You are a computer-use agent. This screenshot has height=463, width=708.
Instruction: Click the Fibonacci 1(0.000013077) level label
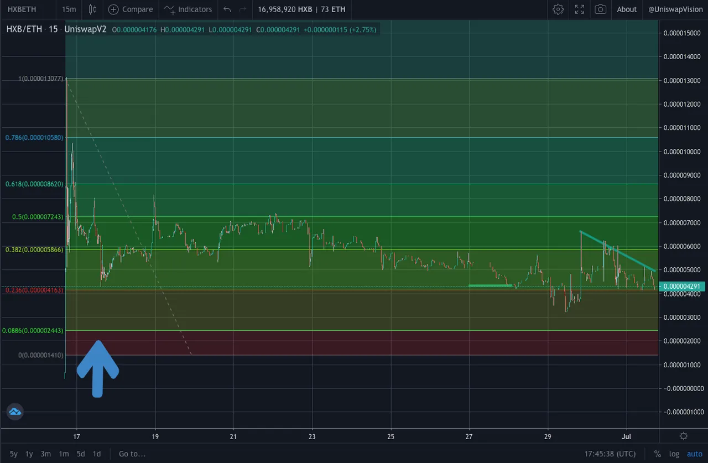tap(41, 79)
